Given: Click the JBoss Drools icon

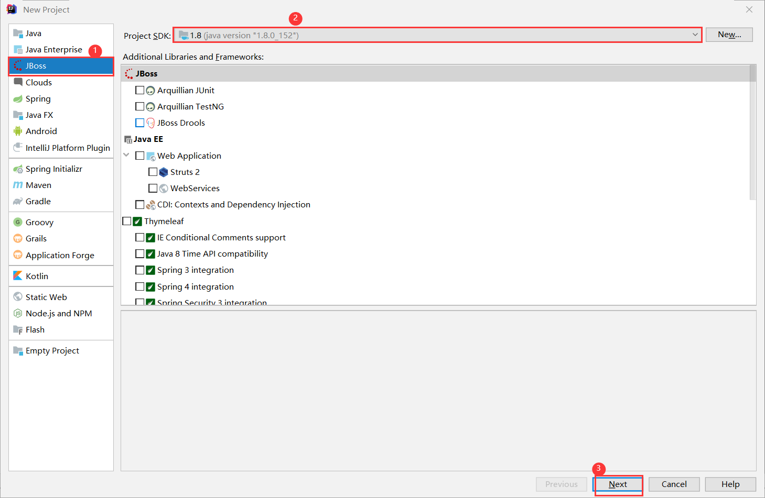Looking at the screenshot, I should coord(150,123).
